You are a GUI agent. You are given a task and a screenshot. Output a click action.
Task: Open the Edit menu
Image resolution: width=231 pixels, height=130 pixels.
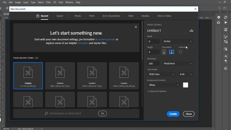pos(10,2)
